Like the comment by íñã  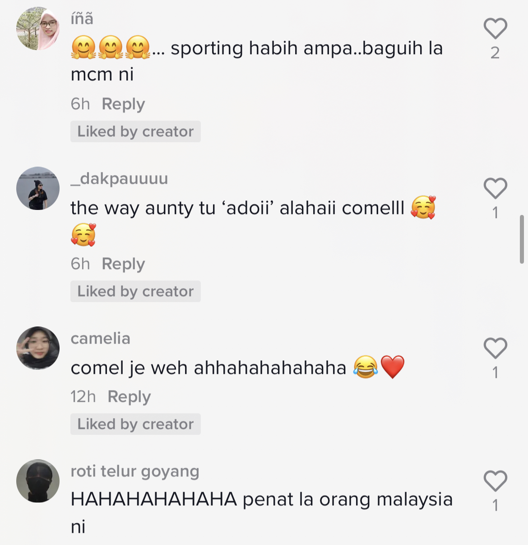(496, 28)
